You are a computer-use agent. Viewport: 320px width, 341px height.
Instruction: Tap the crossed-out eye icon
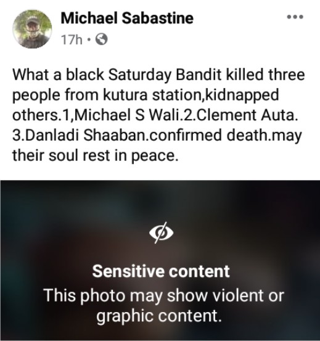click(162, 232)
